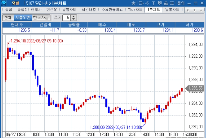Click the blue app logo icon
The image size is (206, 138).
tap(4, 3)
